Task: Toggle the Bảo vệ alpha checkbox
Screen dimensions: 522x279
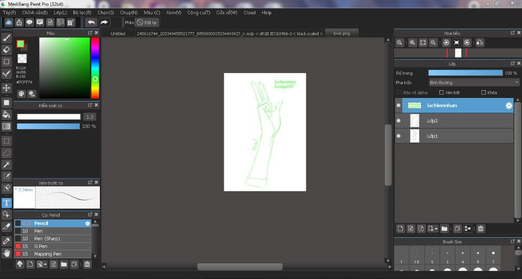Action: (x=399, y=92)
